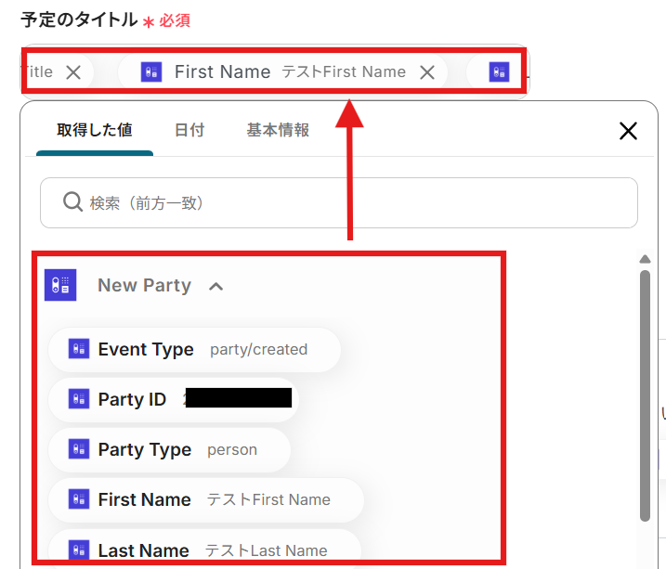
Task: Switch to the 取得した値 tab
Action: [x=95, y=131]
